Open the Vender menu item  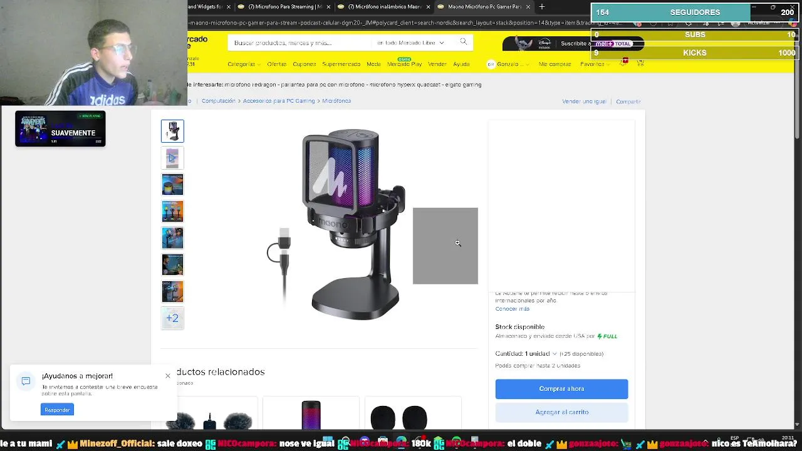point(437,64)
